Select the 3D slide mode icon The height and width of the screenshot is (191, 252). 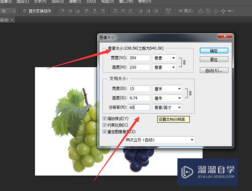pyautogui.click(x=223, y=11)
